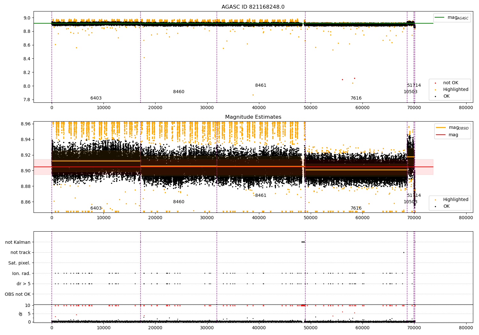Click the y-axis tick label 8.0
The image size is (479, 335).
(x=27, y=86)
